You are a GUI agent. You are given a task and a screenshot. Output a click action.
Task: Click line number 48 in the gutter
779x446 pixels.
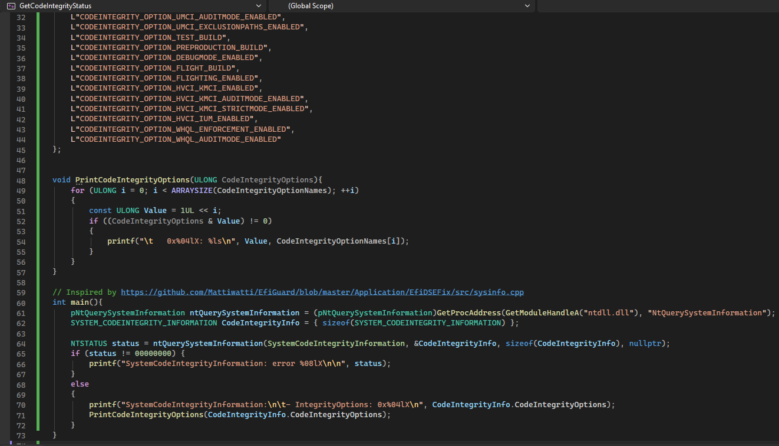(x=21, y=180)
